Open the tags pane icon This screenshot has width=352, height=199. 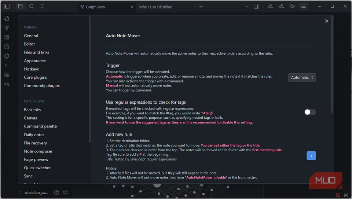click(292, 6)
